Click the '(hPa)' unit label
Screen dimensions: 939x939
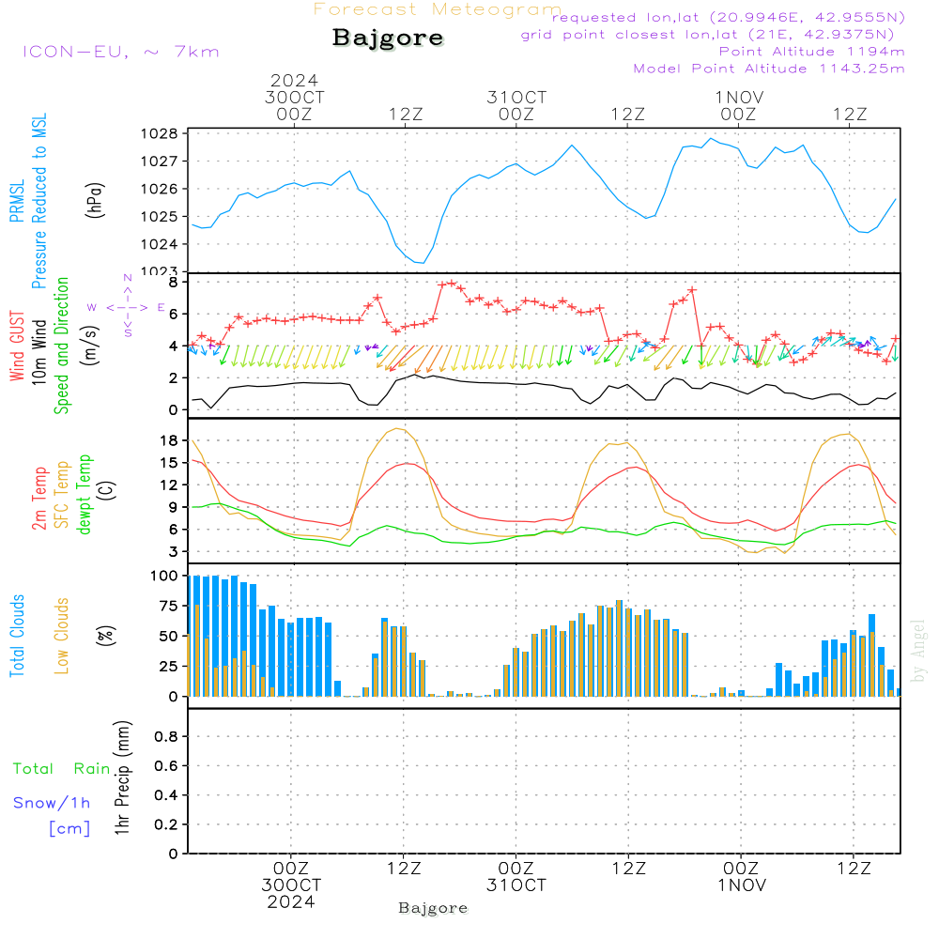[95, 200]
